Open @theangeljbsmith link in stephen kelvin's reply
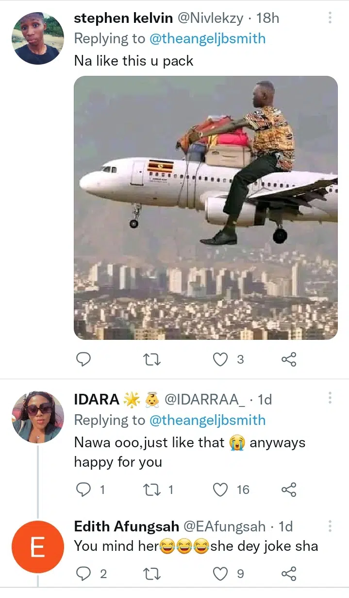Viewport: 349px width, 598px height. pyautogui.click(x=207, y=39)
